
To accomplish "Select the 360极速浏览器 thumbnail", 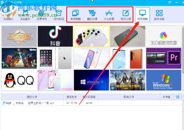I will pos(164,36).
